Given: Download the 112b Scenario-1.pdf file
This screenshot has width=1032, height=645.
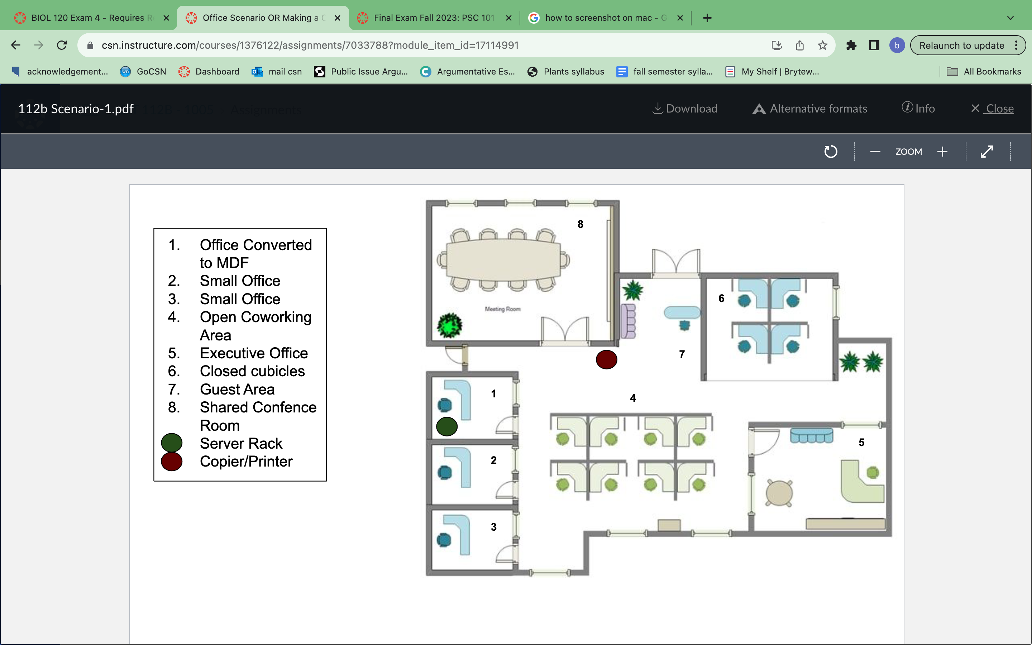Looking at the screenshot, I should [x=685, y=108].
